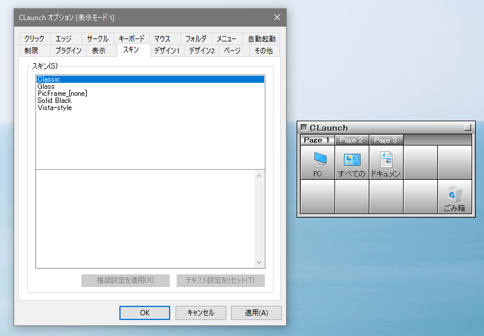Open the プラグイン tab
484x336 pixels.
click(68, 51)
